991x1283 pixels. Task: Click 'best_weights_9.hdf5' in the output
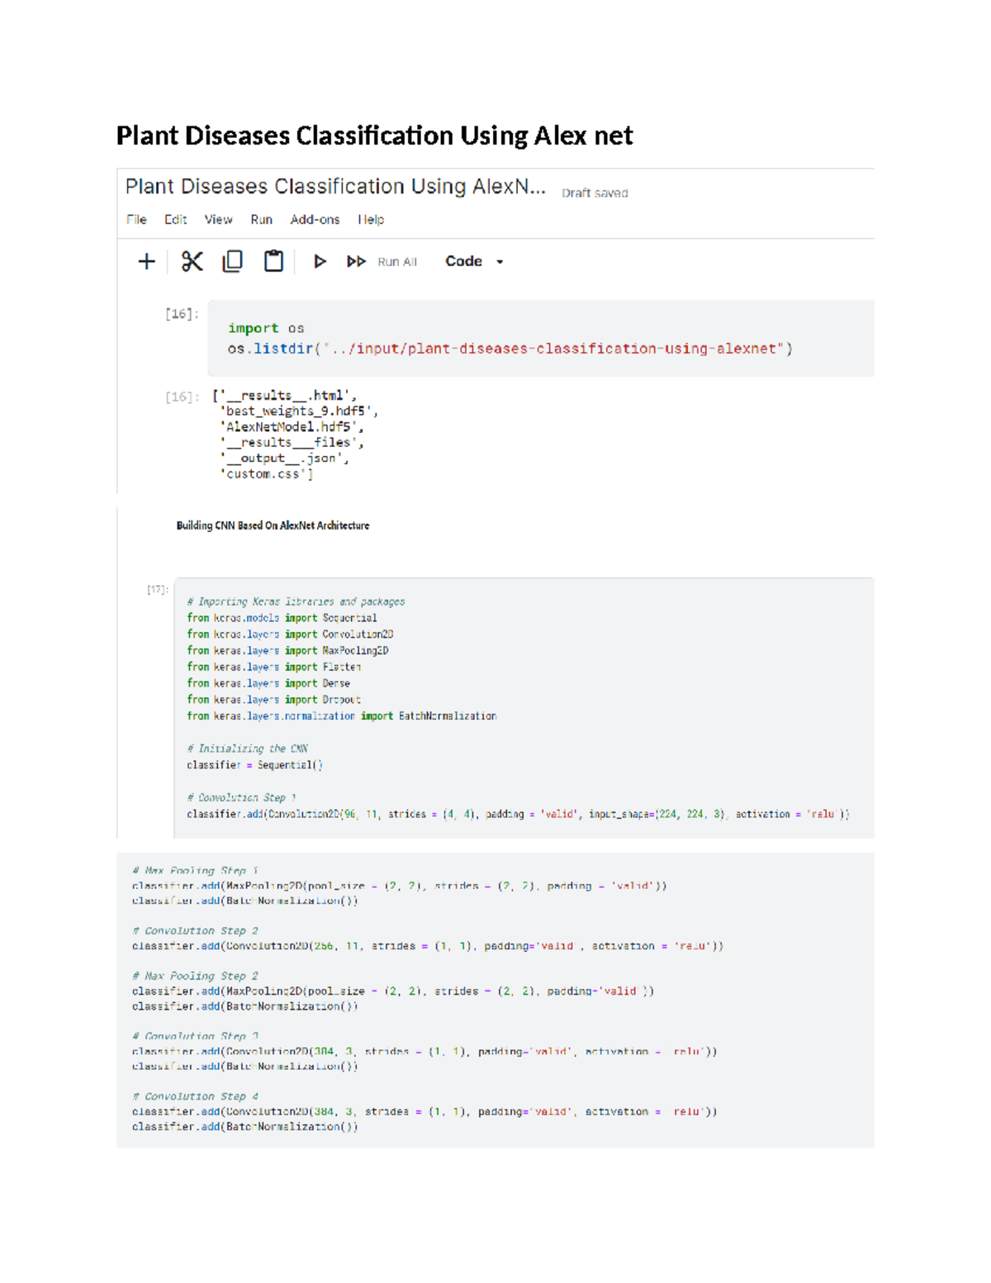pos(299,411)
